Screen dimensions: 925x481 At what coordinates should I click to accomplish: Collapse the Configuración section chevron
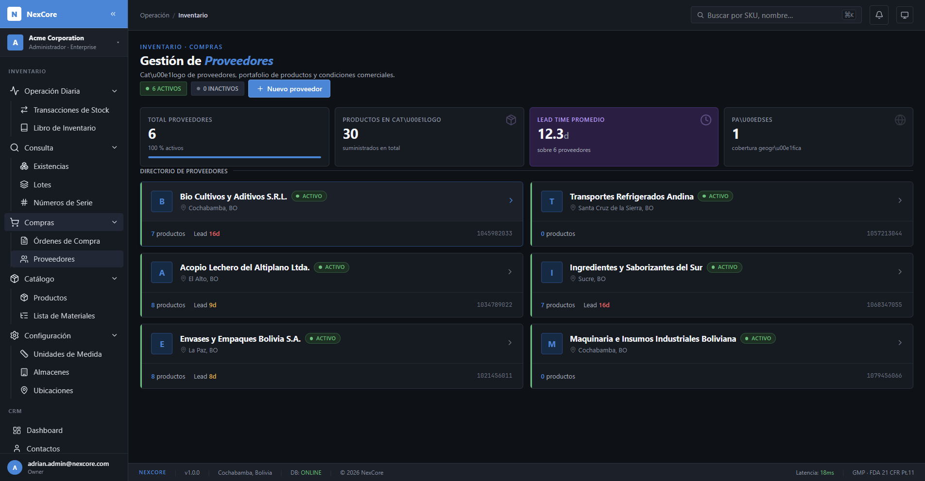115,335
